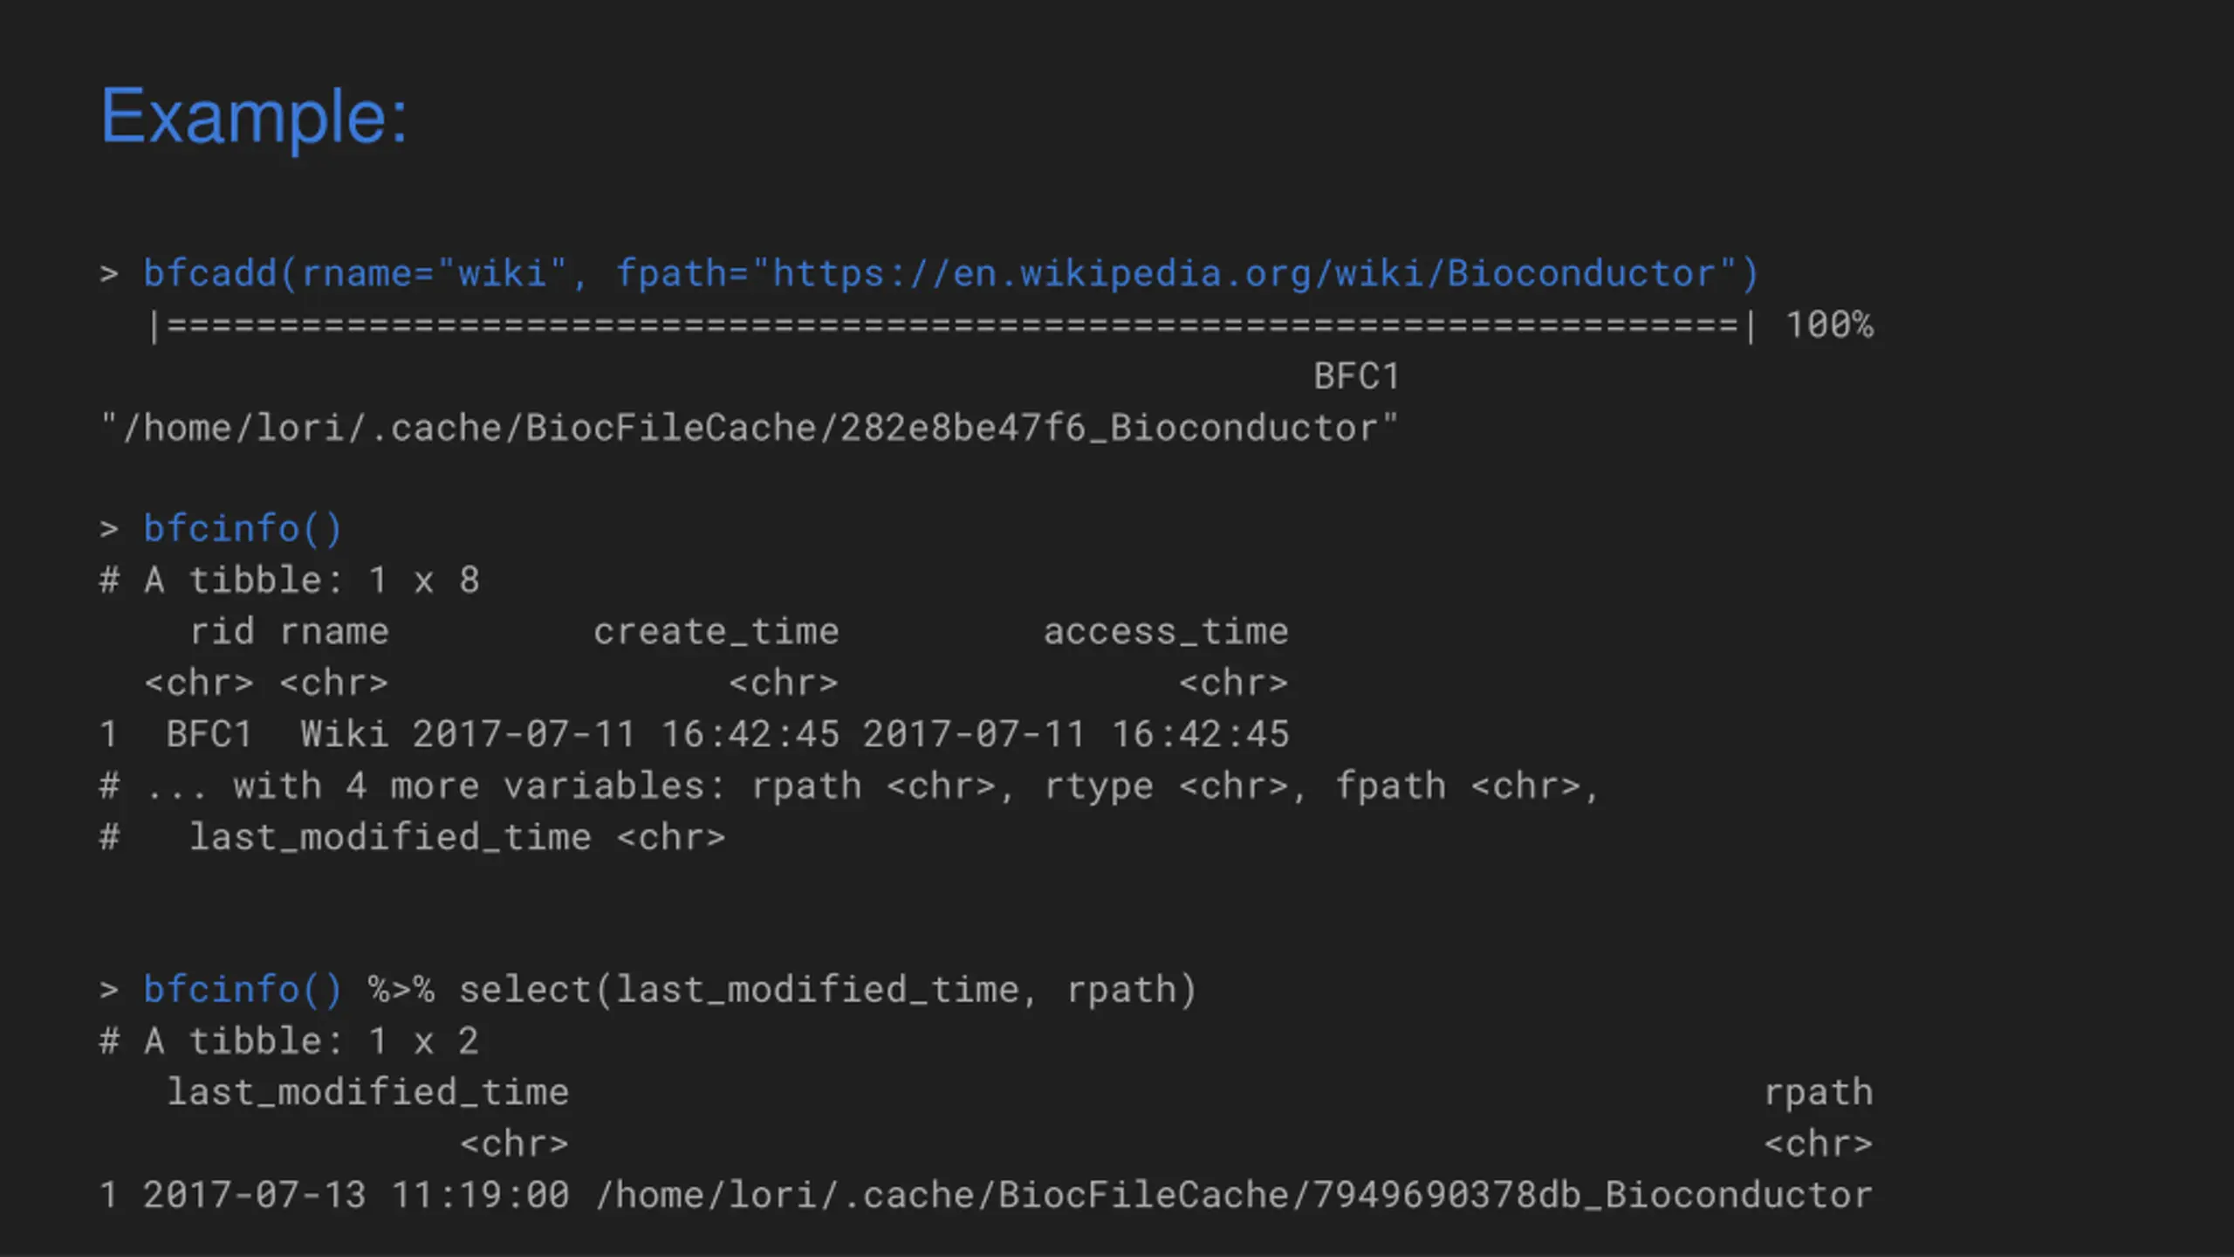The height and width of the screenshot is (1257, 2234).
Task: Click the '100%' progress text
Action: [1829, 326]
